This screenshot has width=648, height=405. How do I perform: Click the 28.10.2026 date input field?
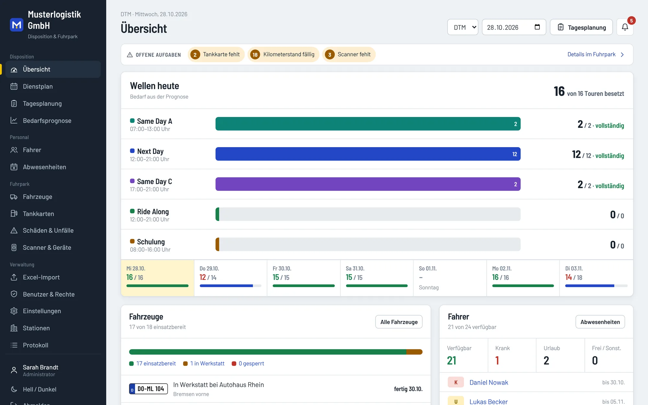point(514,27)
